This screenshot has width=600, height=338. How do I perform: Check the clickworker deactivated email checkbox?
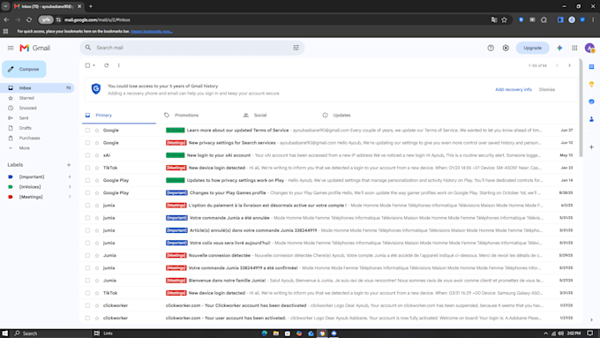pos(87,305)
